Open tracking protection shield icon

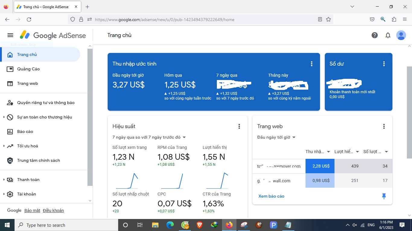72,19
